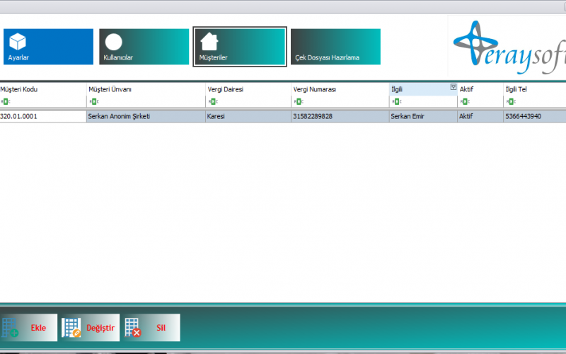Click the Ekle add-record grid icon
This screenshot has width=566, height=354.
(11, 328)
